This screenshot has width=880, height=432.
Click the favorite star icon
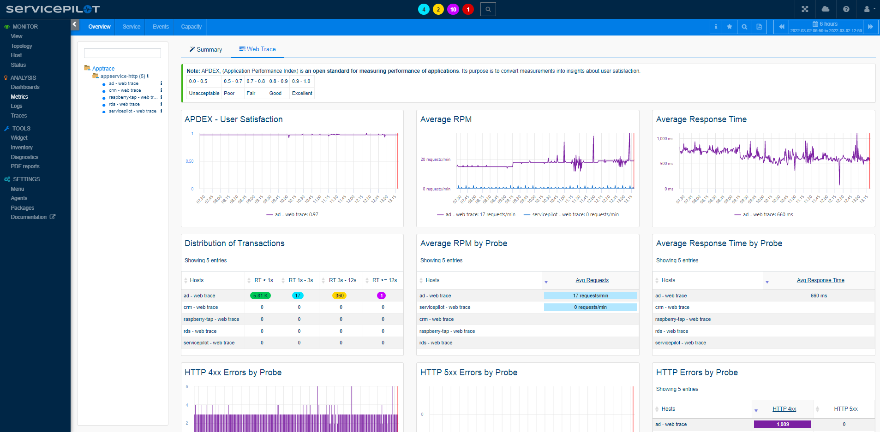[x=730, y=27]
